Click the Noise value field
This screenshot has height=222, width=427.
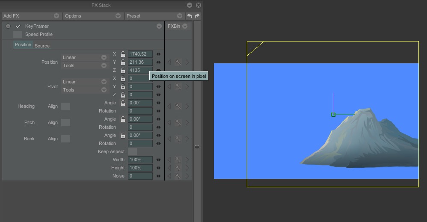coord(140,176)
